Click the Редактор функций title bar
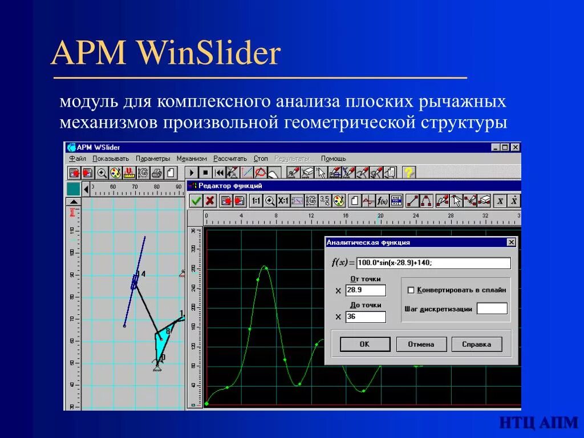 click(354, 186)
